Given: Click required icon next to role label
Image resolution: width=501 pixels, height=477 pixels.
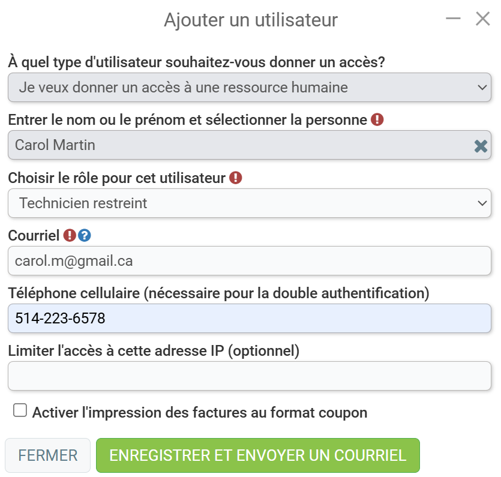Looking at the screenshot, I should (235, 178).
